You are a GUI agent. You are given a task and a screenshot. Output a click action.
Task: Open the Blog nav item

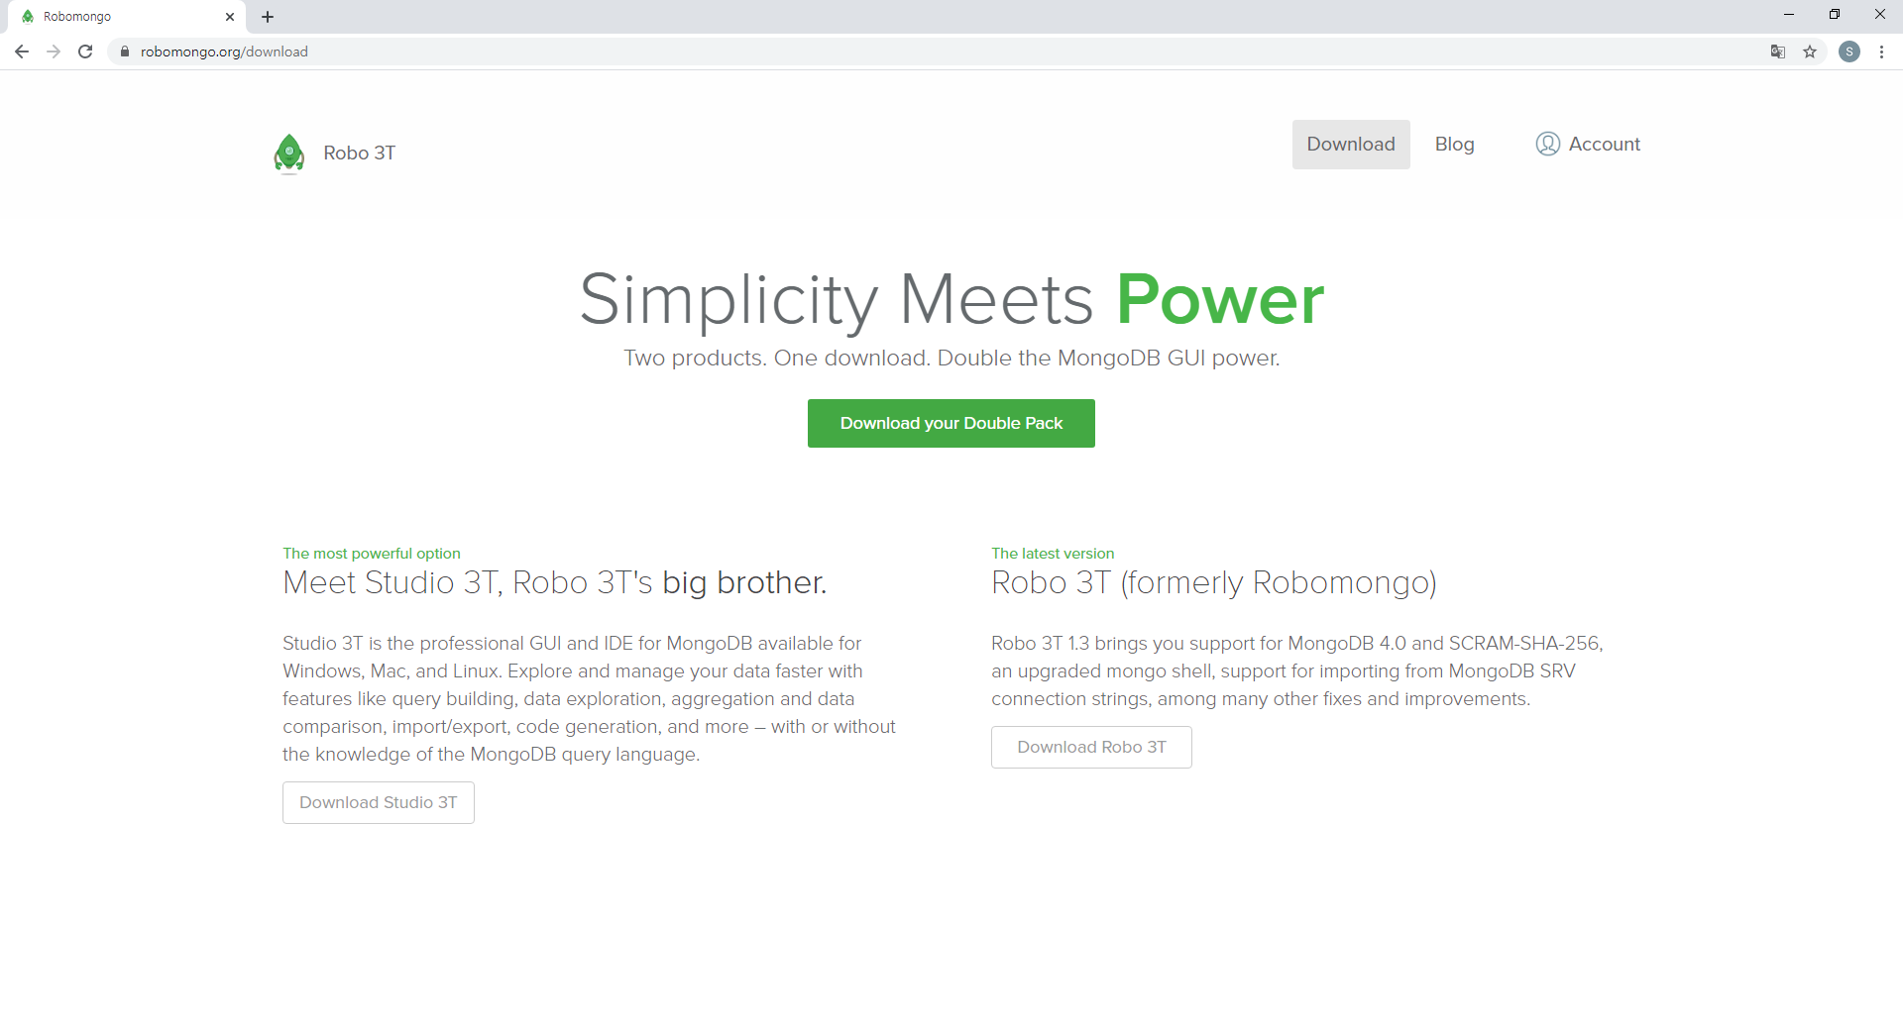click(x=1455, y=145)
